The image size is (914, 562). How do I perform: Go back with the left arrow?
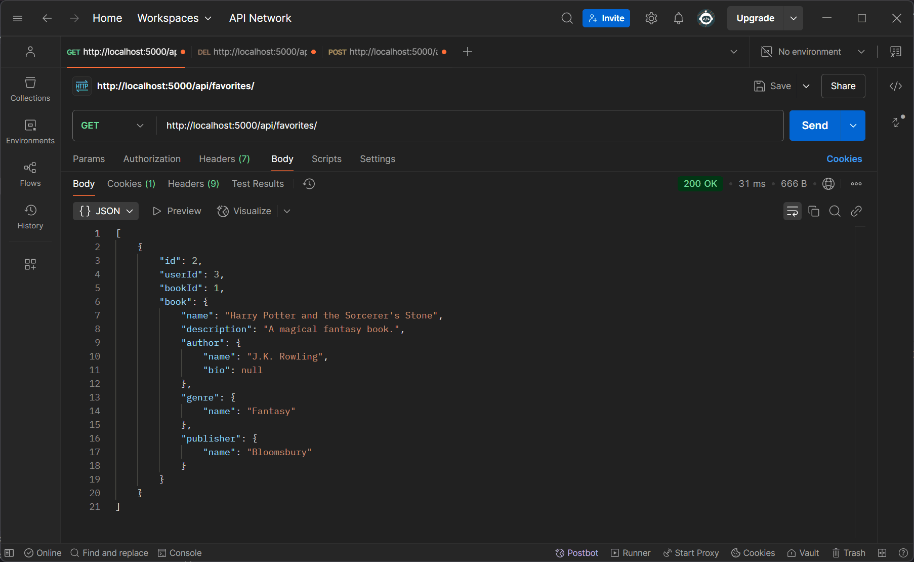[x=47, y=18]
